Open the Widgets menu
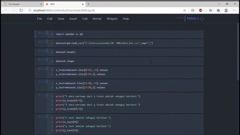The height and width of the screenshot is (135, 240). (x=112, y=19)
